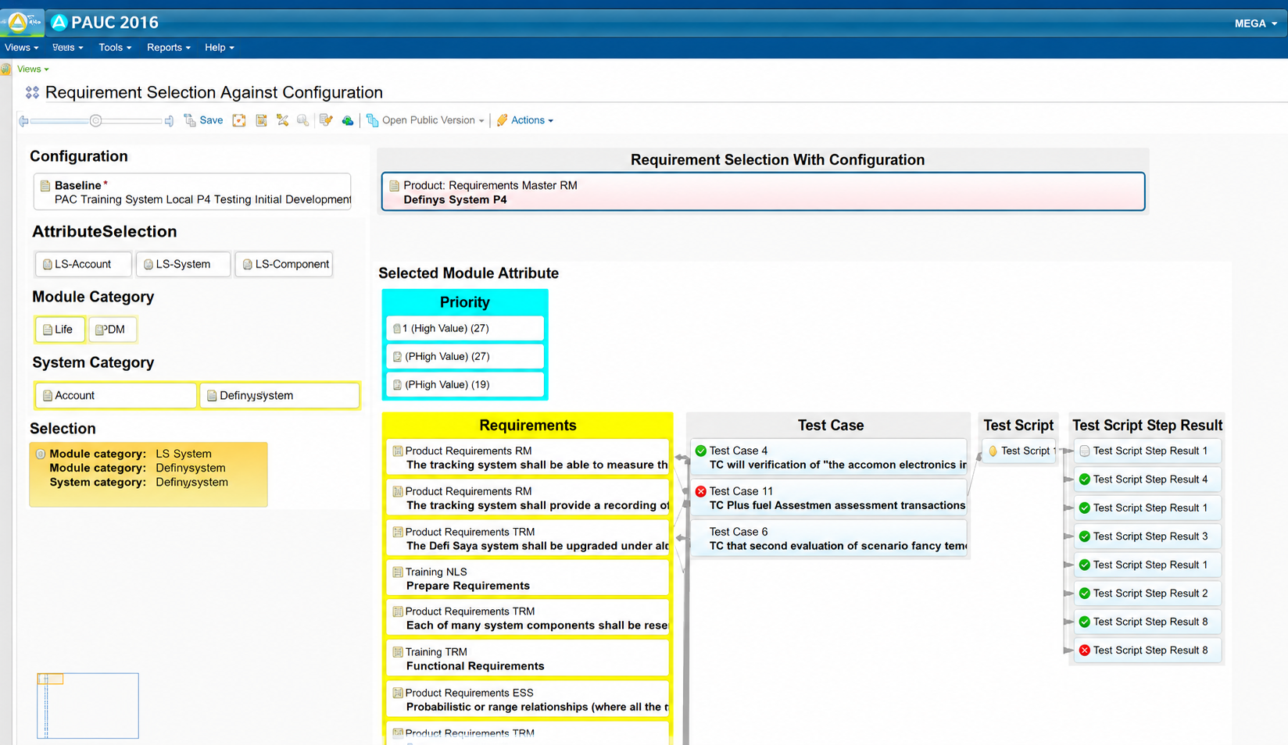This screenshot has height=745, width=1288.
Task: Select the Definysystem system category
Action: coord(280,395)
